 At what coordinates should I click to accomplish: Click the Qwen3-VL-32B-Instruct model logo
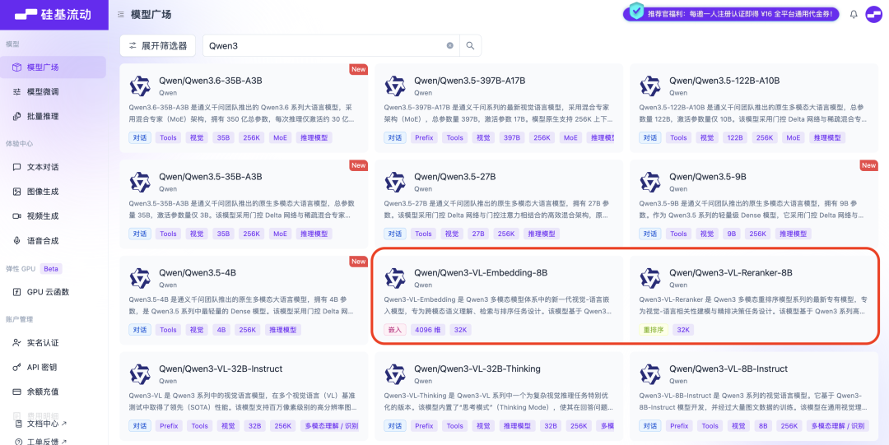[x=140, y=374]
